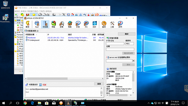Open Google Chrome from the taskbar

coord(25,103)
